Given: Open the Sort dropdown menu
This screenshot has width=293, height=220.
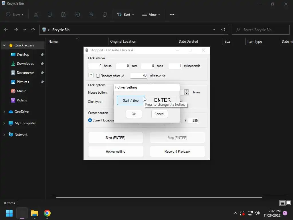Looking at the screenshot, I should pyautogui.click(x=125, y=14).
